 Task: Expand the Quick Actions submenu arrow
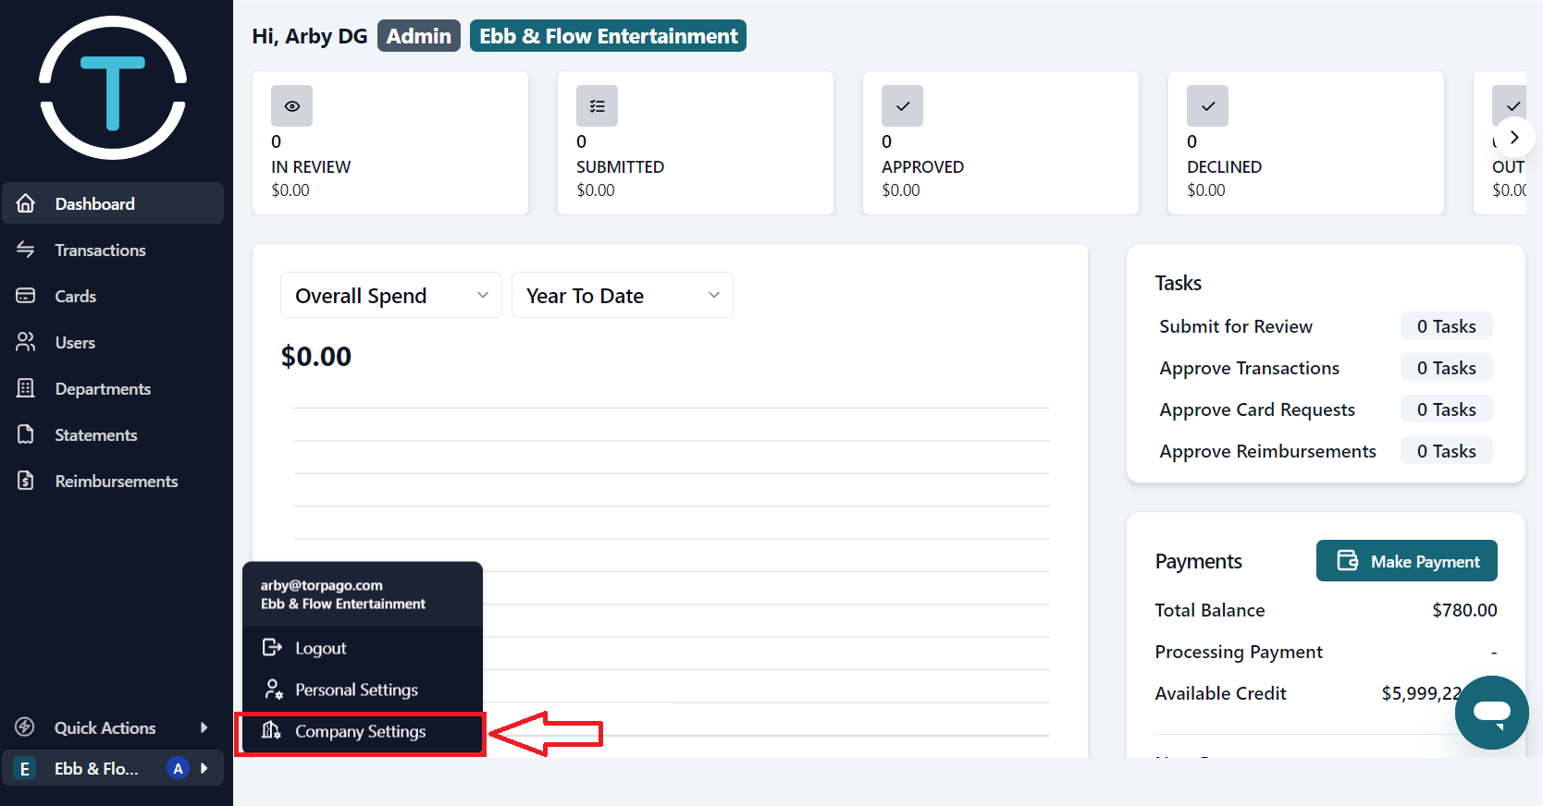[204, 727]
